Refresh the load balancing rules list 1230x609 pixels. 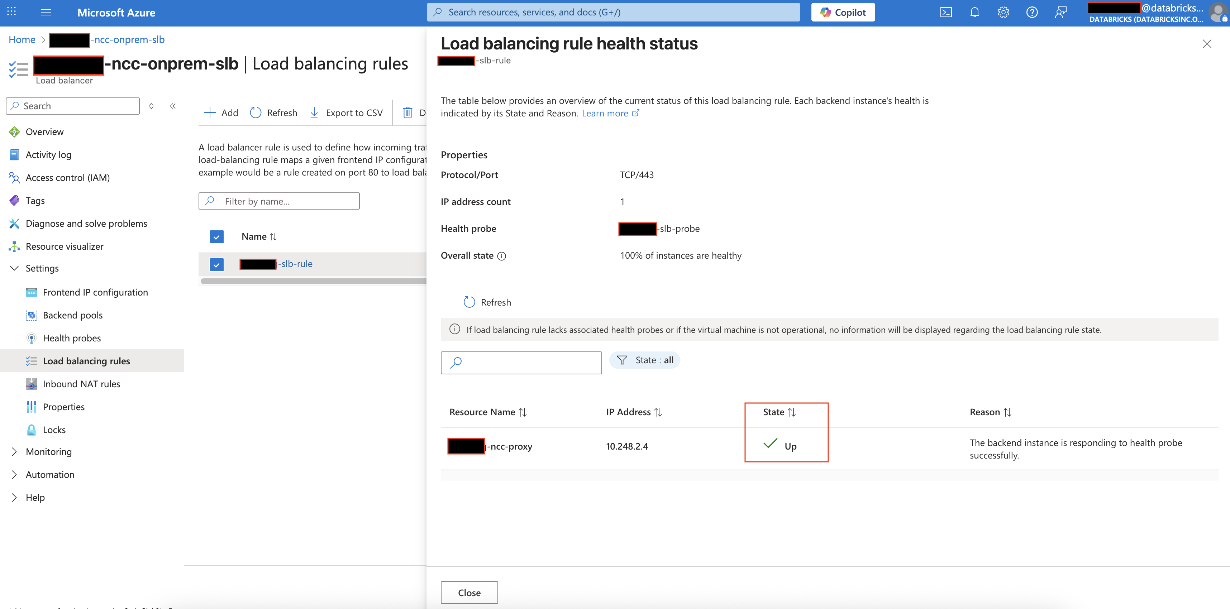(273, 112)
